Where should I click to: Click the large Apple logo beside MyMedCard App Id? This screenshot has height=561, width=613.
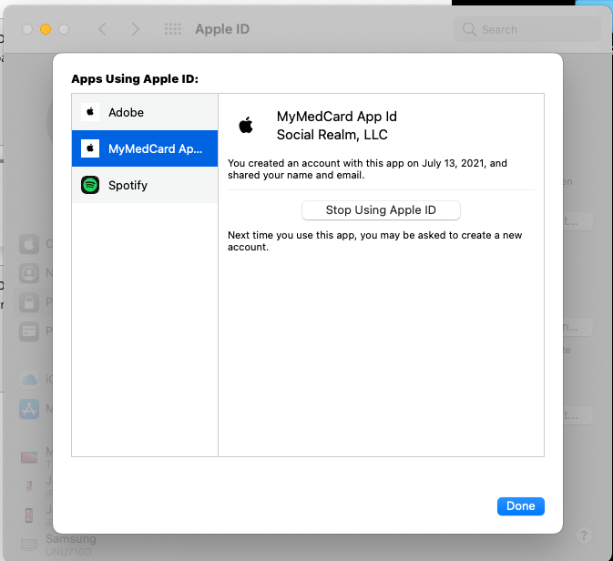[245, 125]
